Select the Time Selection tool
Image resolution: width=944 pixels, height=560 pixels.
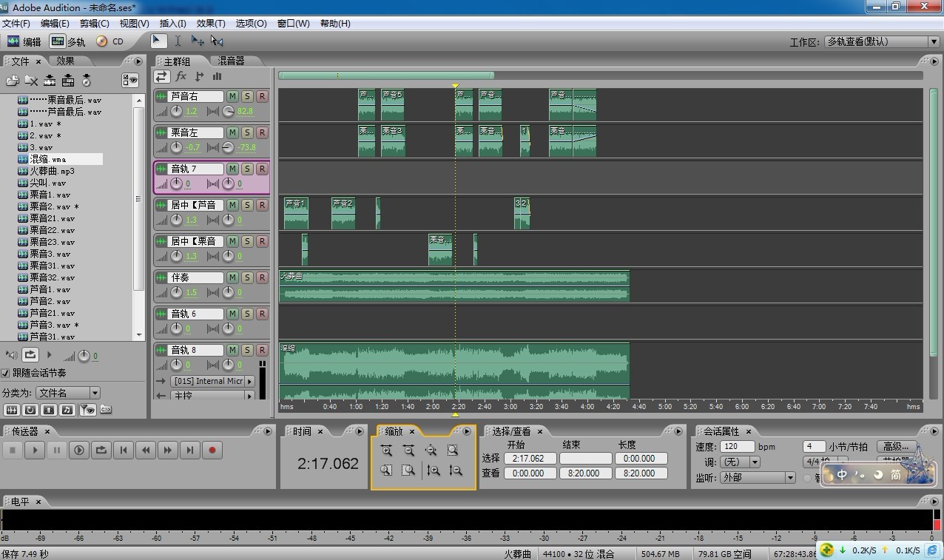178,41
